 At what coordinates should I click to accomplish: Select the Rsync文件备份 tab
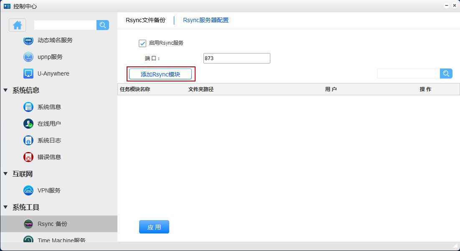(145, 20)
